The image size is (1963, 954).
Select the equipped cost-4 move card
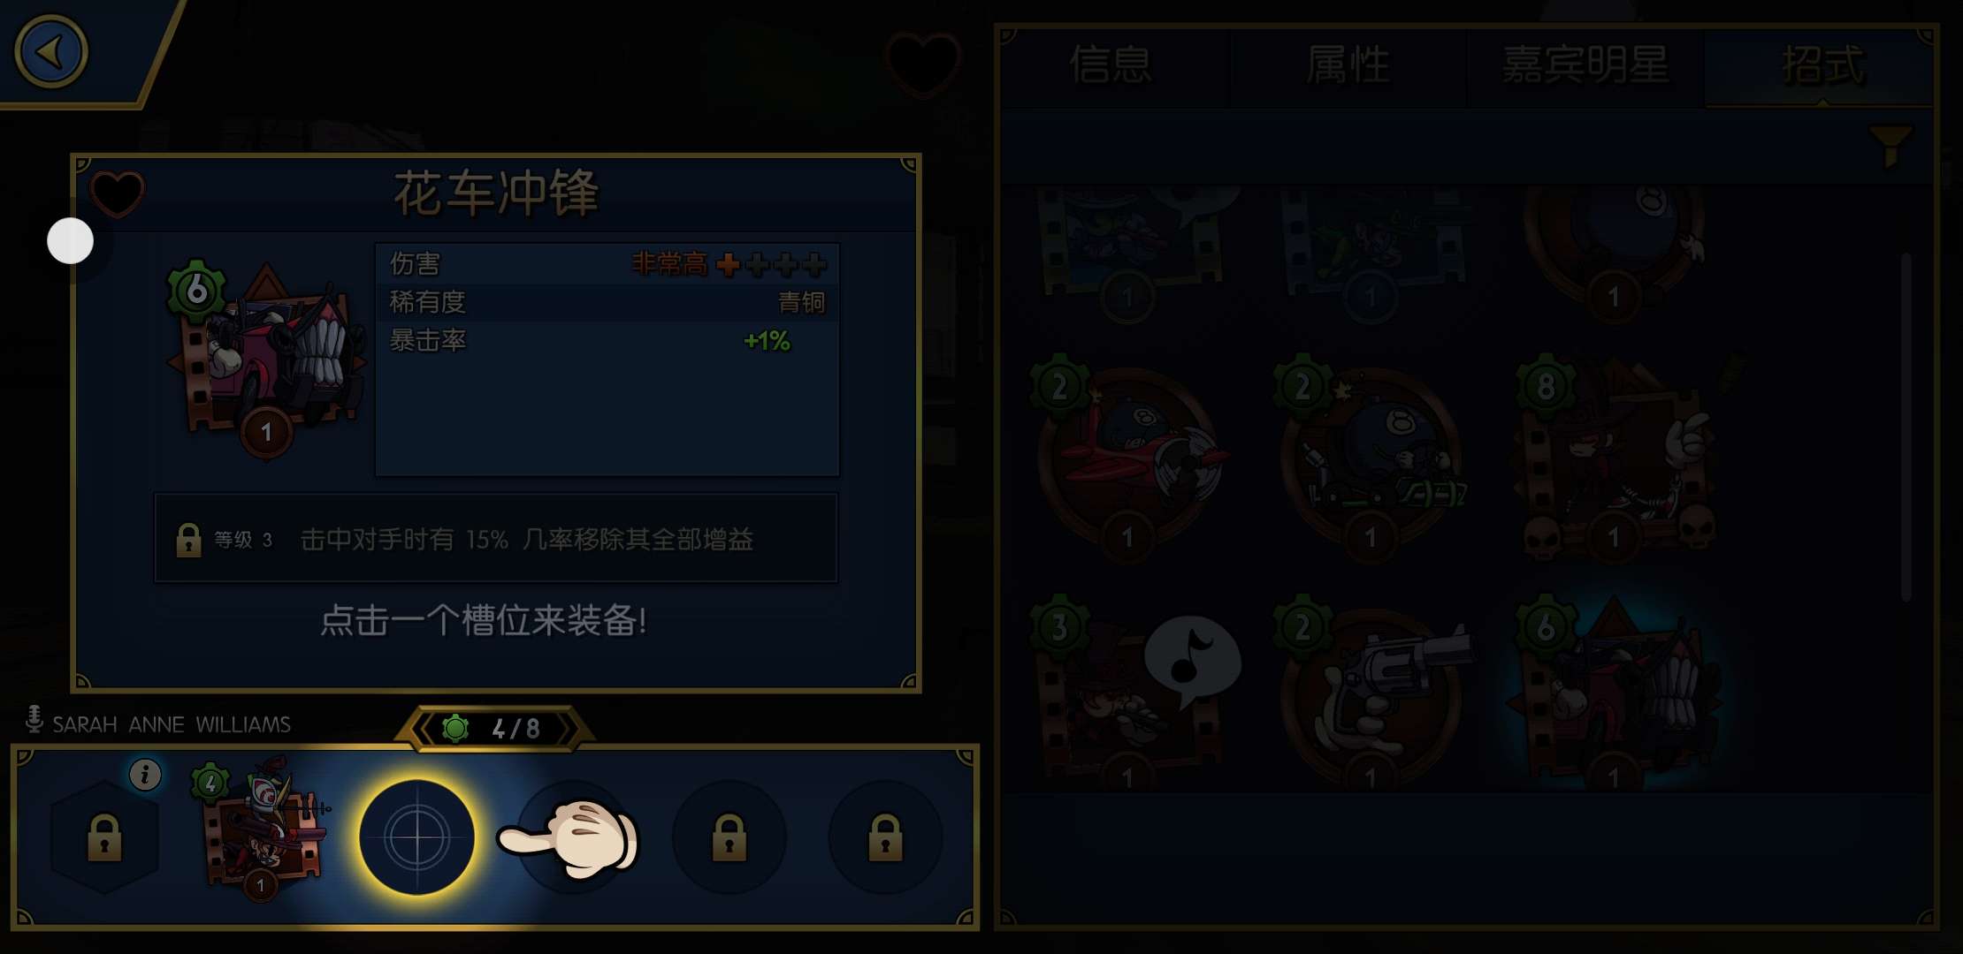(x=259, y=829)
